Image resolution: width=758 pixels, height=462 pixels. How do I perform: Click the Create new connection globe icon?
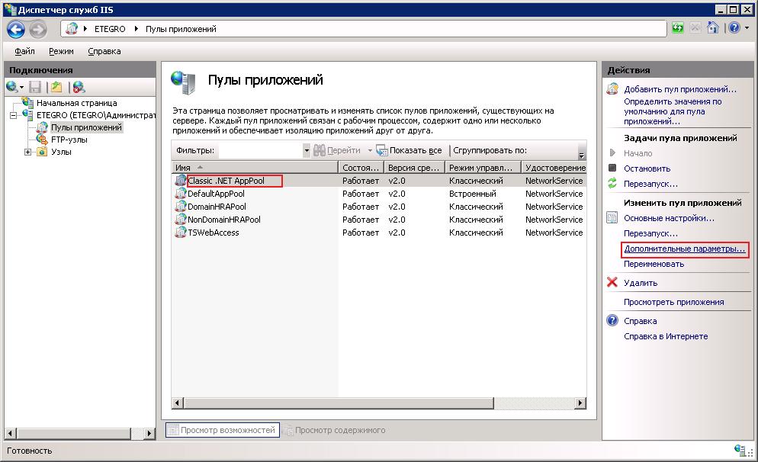point(12,87)
